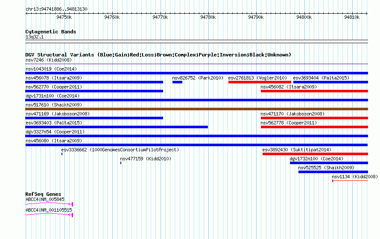Click the nsv1134 (Kidd2008) thin red line
Viewport: 380px width, 239px height.
coord(350,181)
